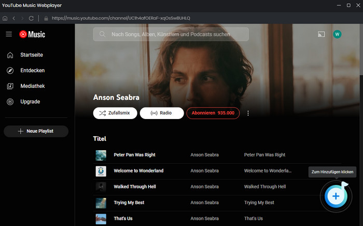
Task: Click the Upgrade circle icon
Action: [10, 102]
